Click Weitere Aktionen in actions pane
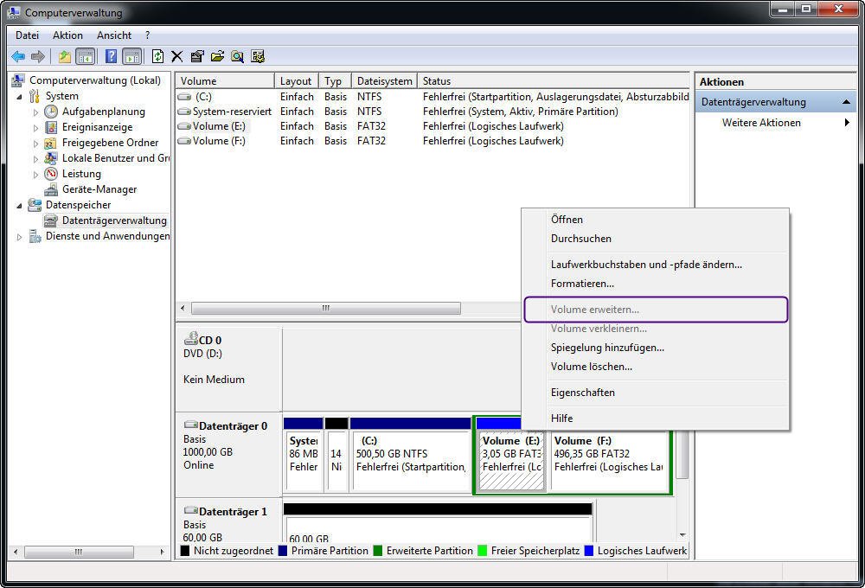 point(761,123)
